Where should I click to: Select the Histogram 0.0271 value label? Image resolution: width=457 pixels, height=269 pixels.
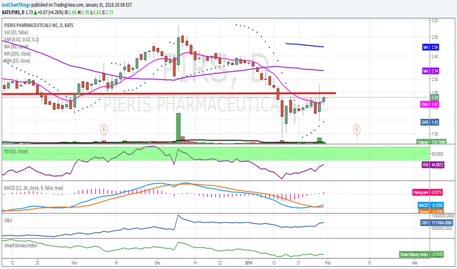[428, 193]
